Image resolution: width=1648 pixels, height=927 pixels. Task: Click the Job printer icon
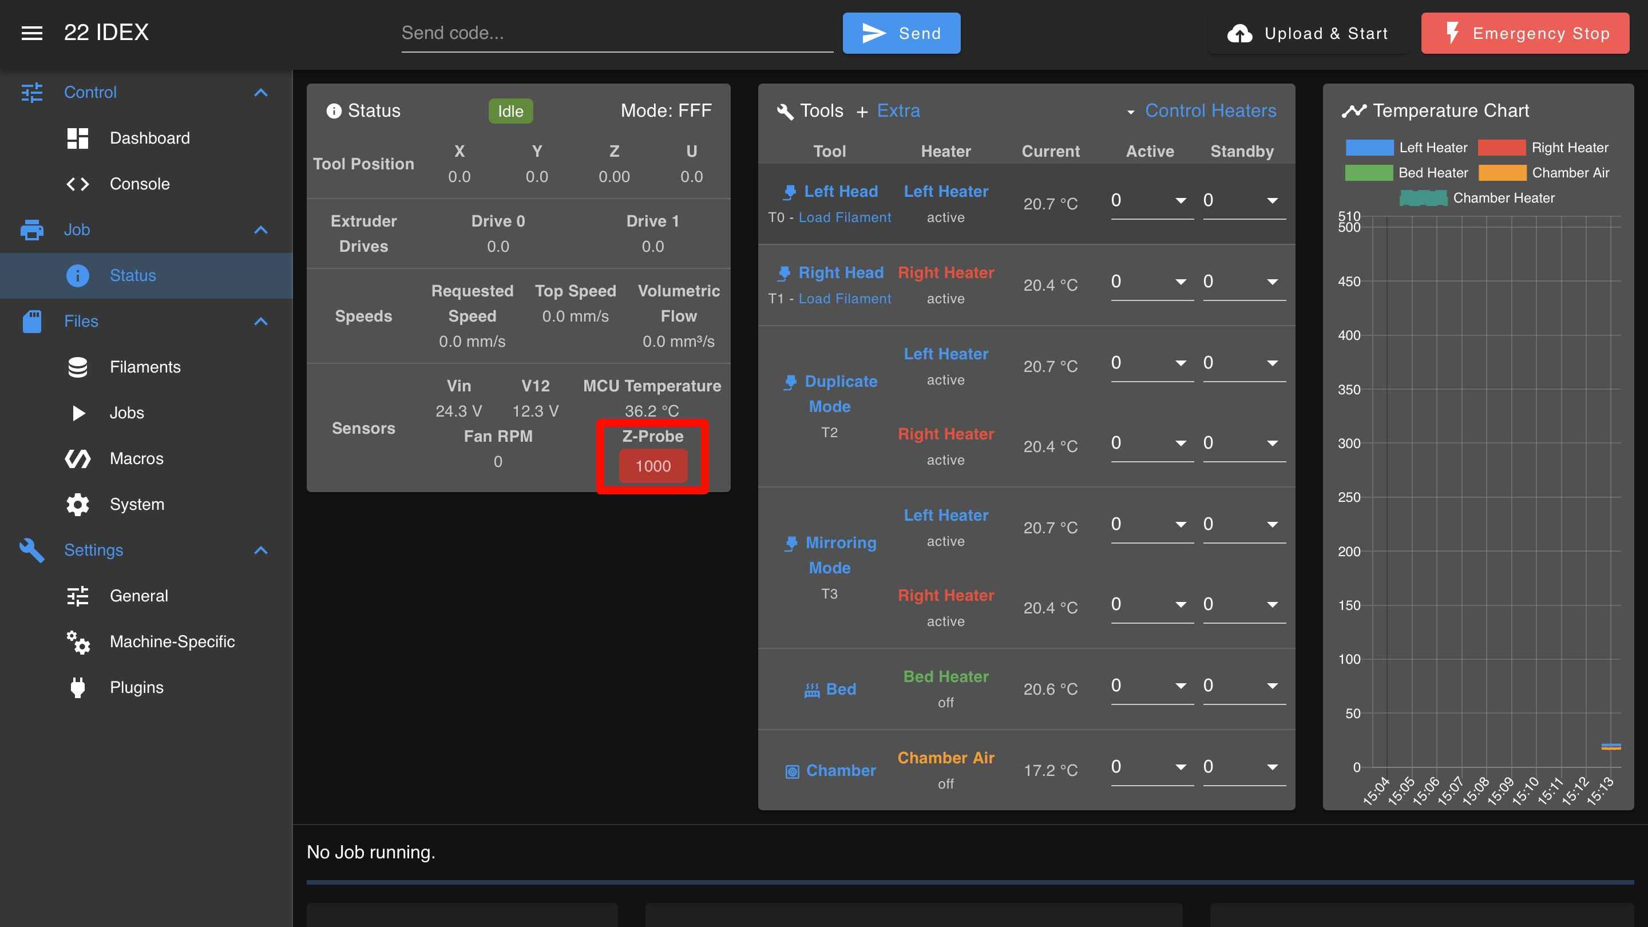(32, 229)
